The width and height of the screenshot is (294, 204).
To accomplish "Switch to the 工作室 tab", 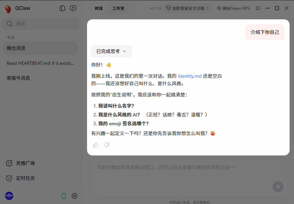I will [x=118, y=8].
